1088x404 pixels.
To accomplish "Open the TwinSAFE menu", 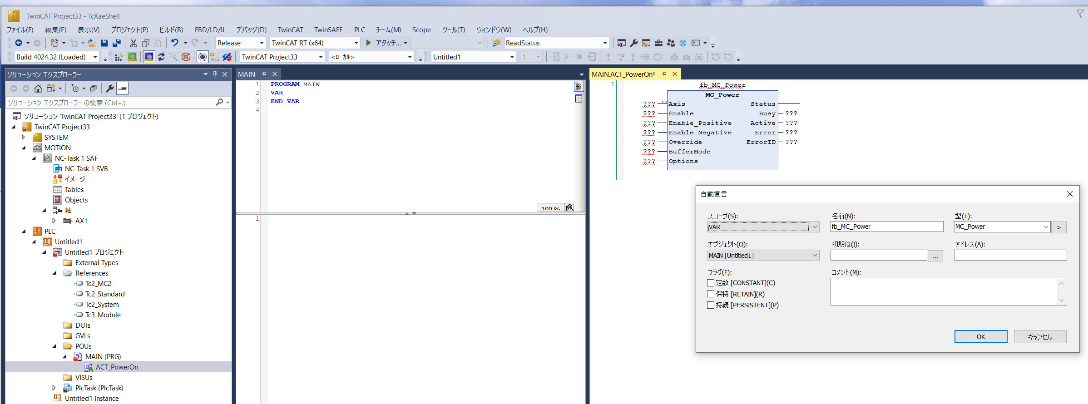I will pyautogui.click(x=328, y=30).
